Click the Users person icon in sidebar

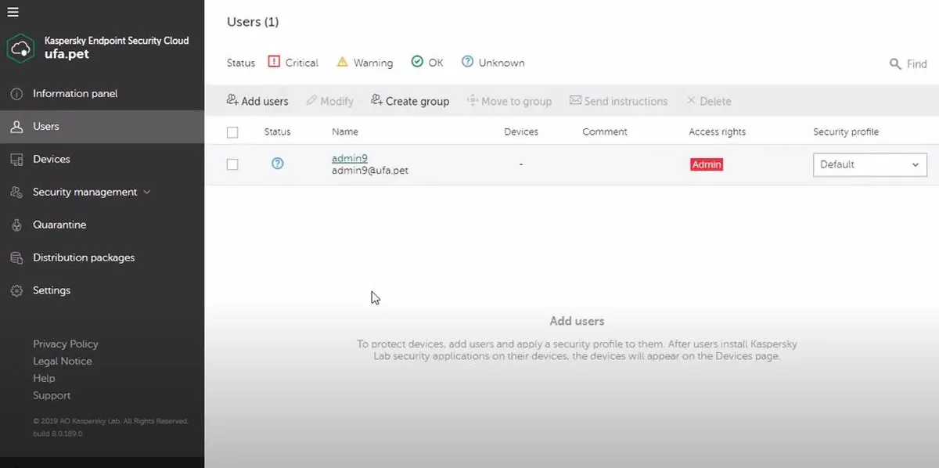tap(16, 127)
